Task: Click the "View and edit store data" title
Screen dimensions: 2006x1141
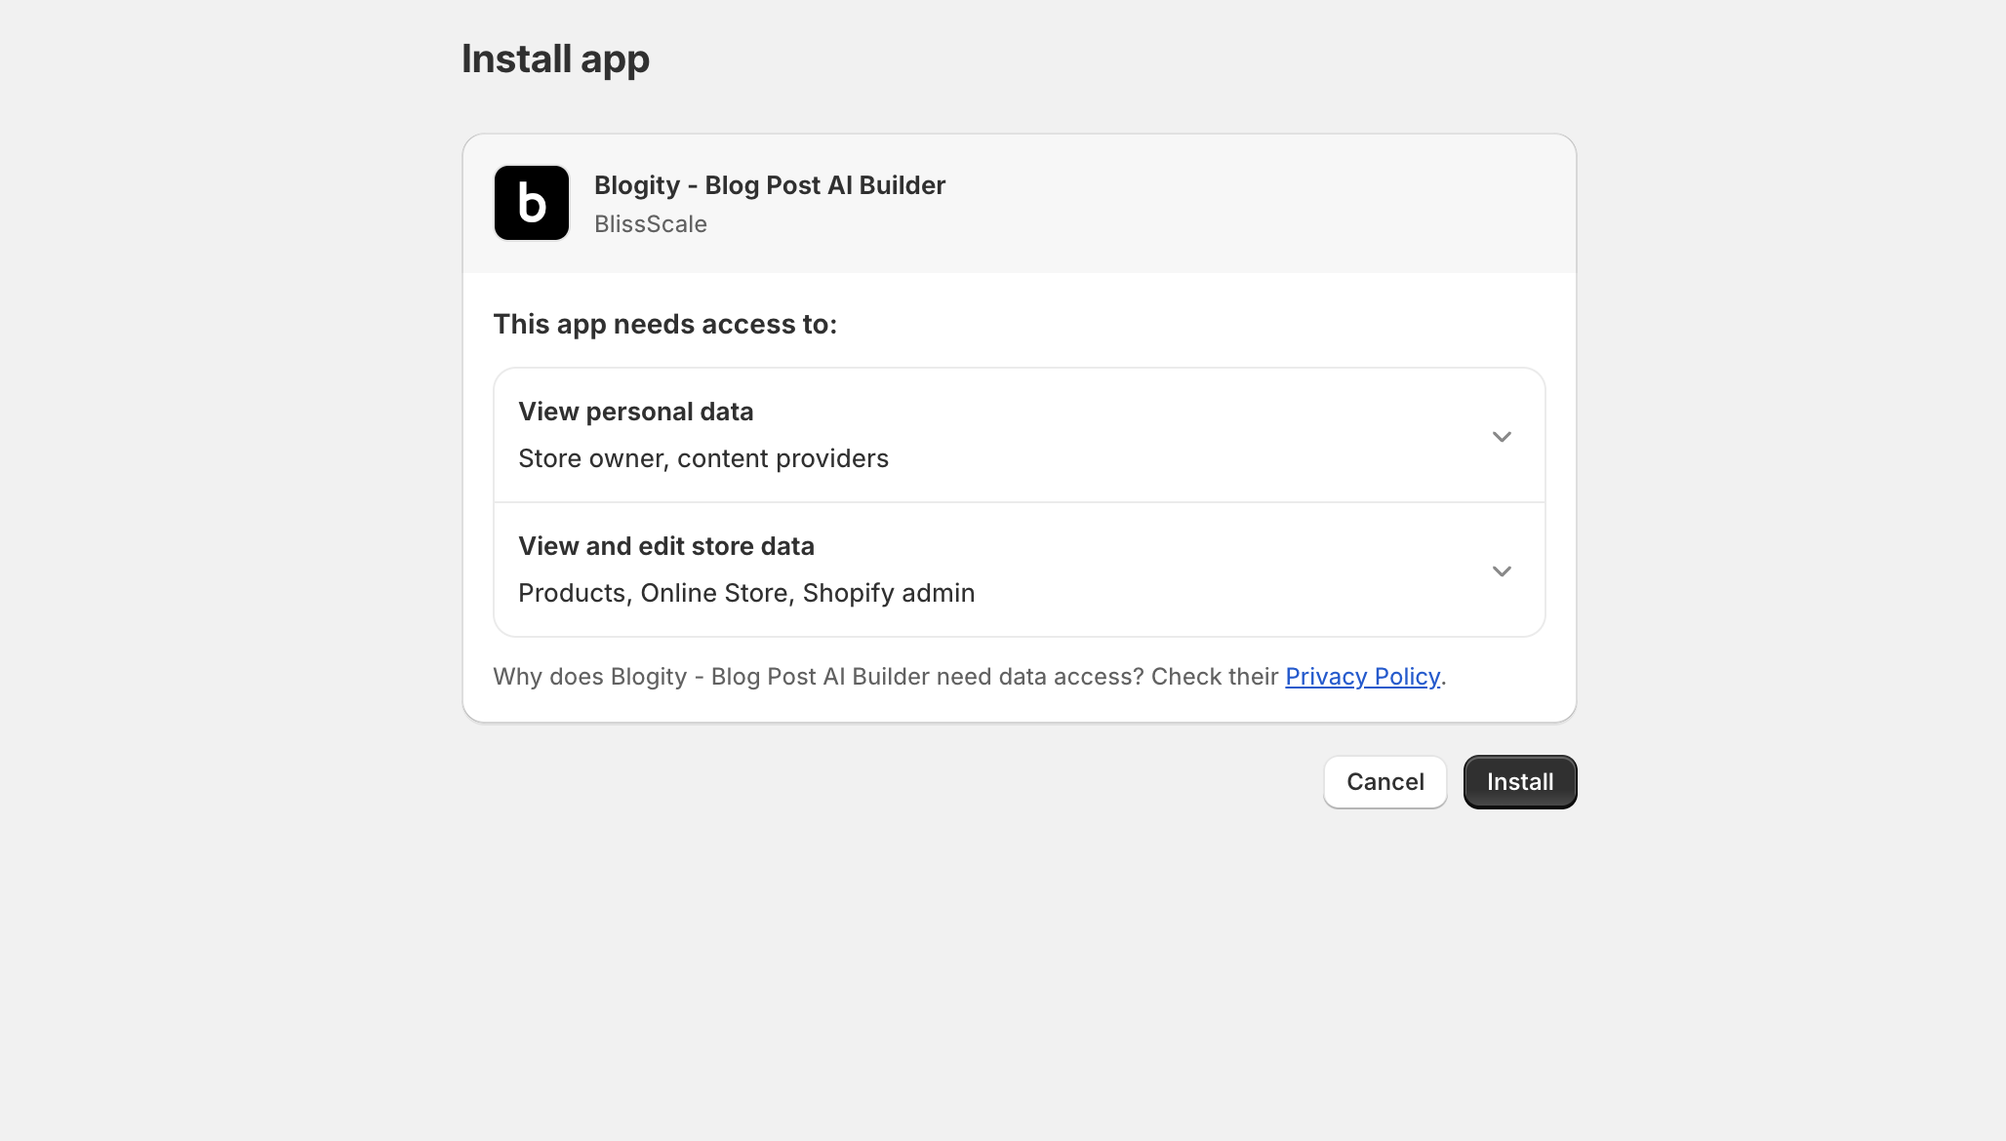Action: (665, 546)
